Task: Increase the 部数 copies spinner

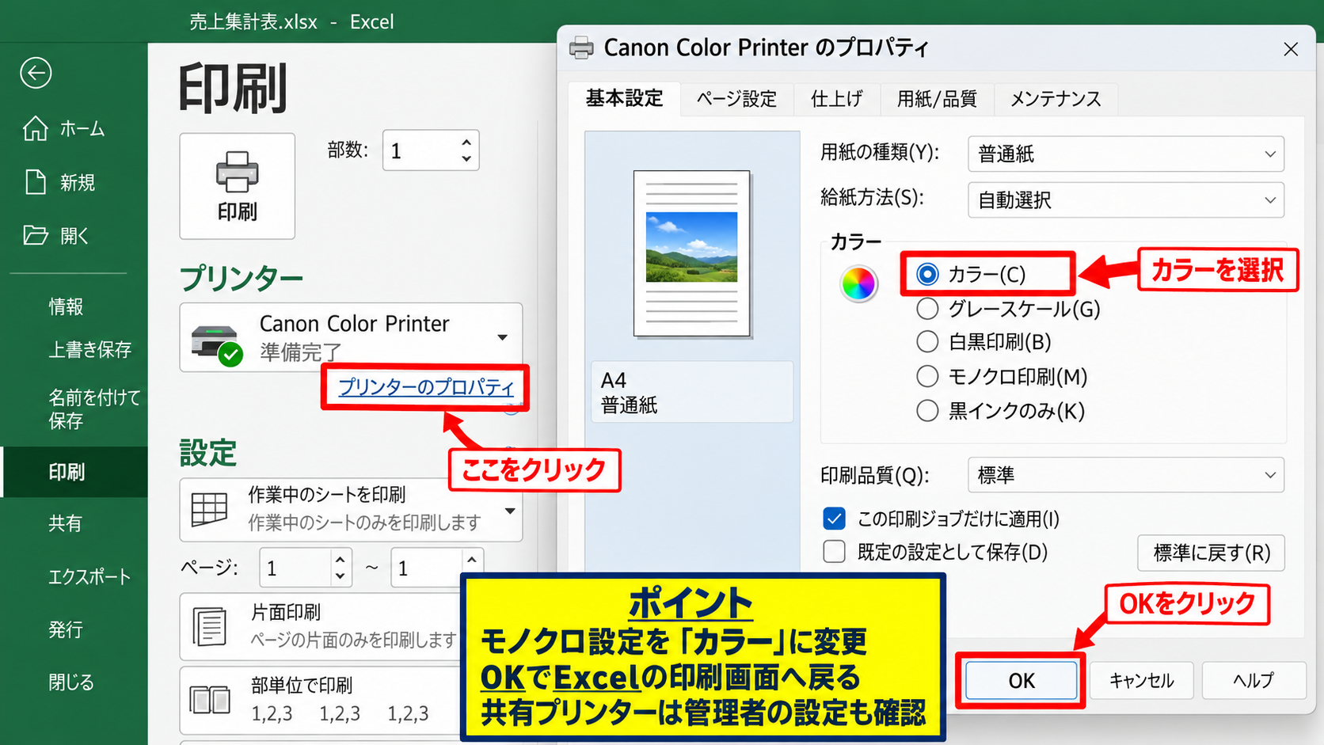Action: coord(466,143)
